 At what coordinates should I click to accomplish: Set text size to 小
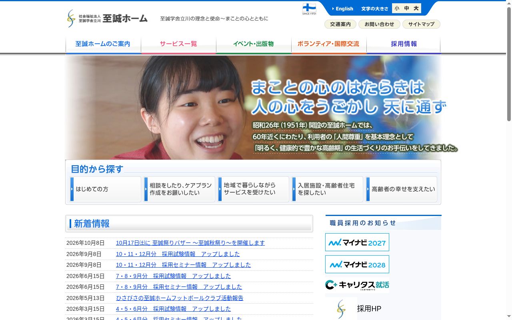point(396,8)
